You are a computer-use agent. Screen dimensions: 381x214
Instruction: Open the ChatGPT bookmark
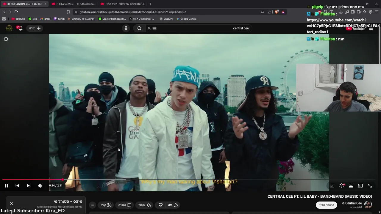(166, 19)
